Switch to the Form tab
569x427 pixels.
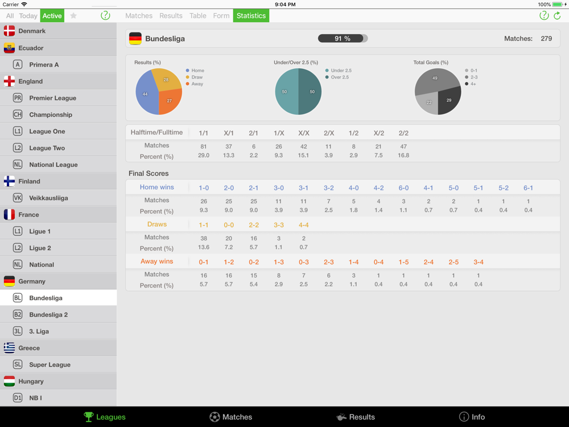pos(221,15)
